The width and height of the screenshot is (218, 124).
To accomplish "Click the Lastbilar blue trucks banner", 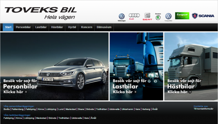I will pos(136,66).
